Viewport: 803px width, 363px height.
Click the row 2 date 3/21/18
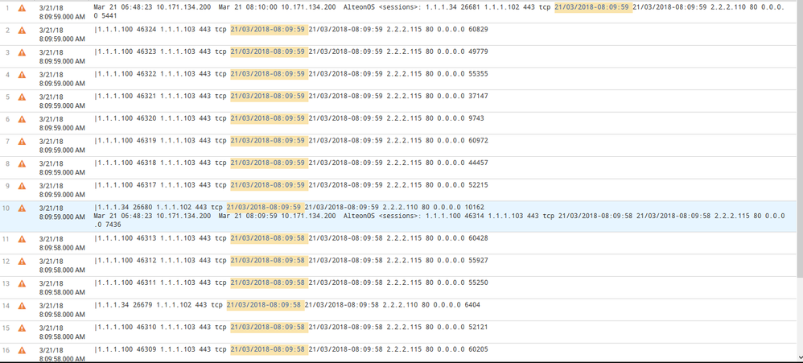(x=51, y=30)
